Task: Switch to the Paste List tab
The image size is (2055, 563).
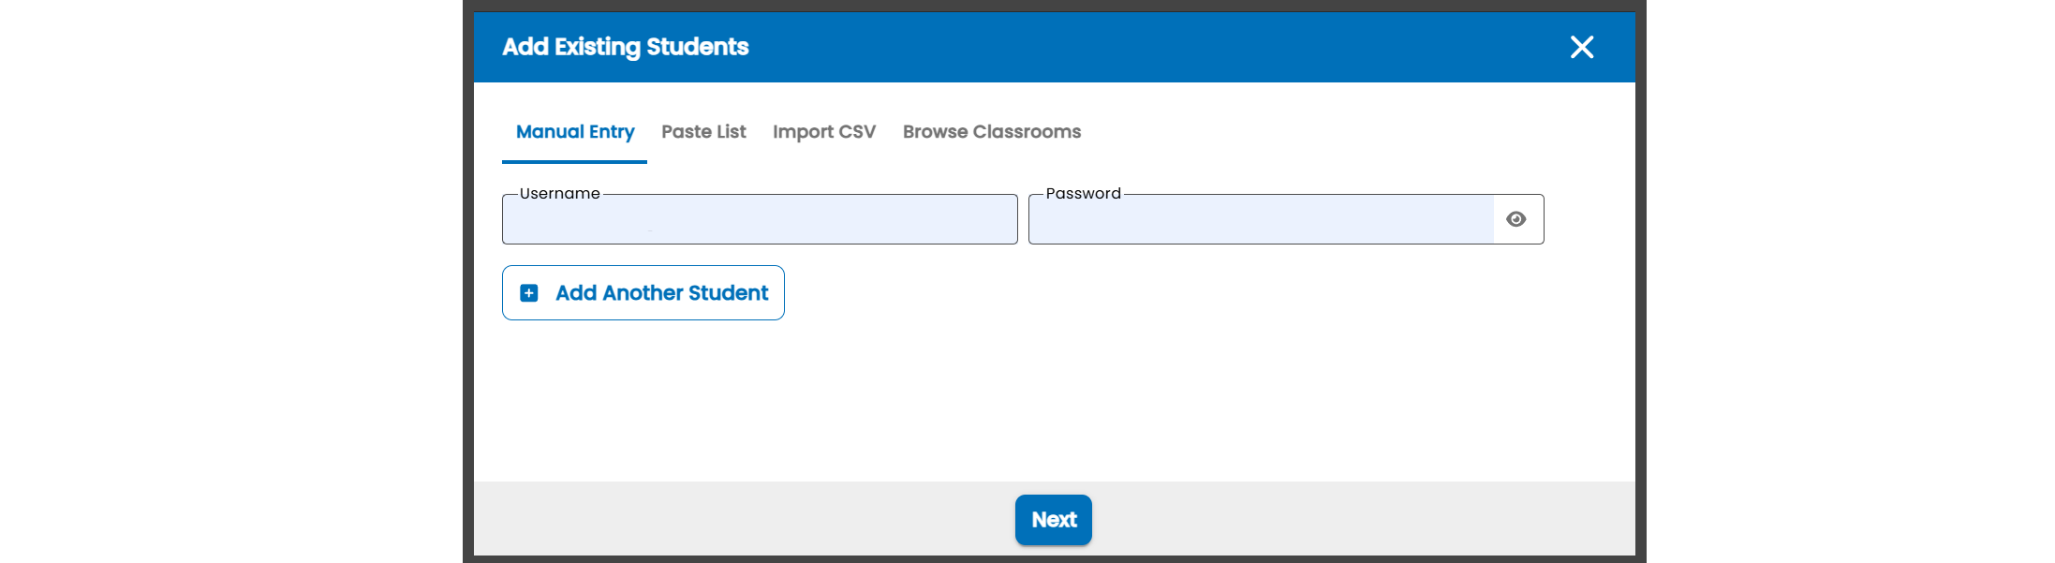Action: click(703, 132)
